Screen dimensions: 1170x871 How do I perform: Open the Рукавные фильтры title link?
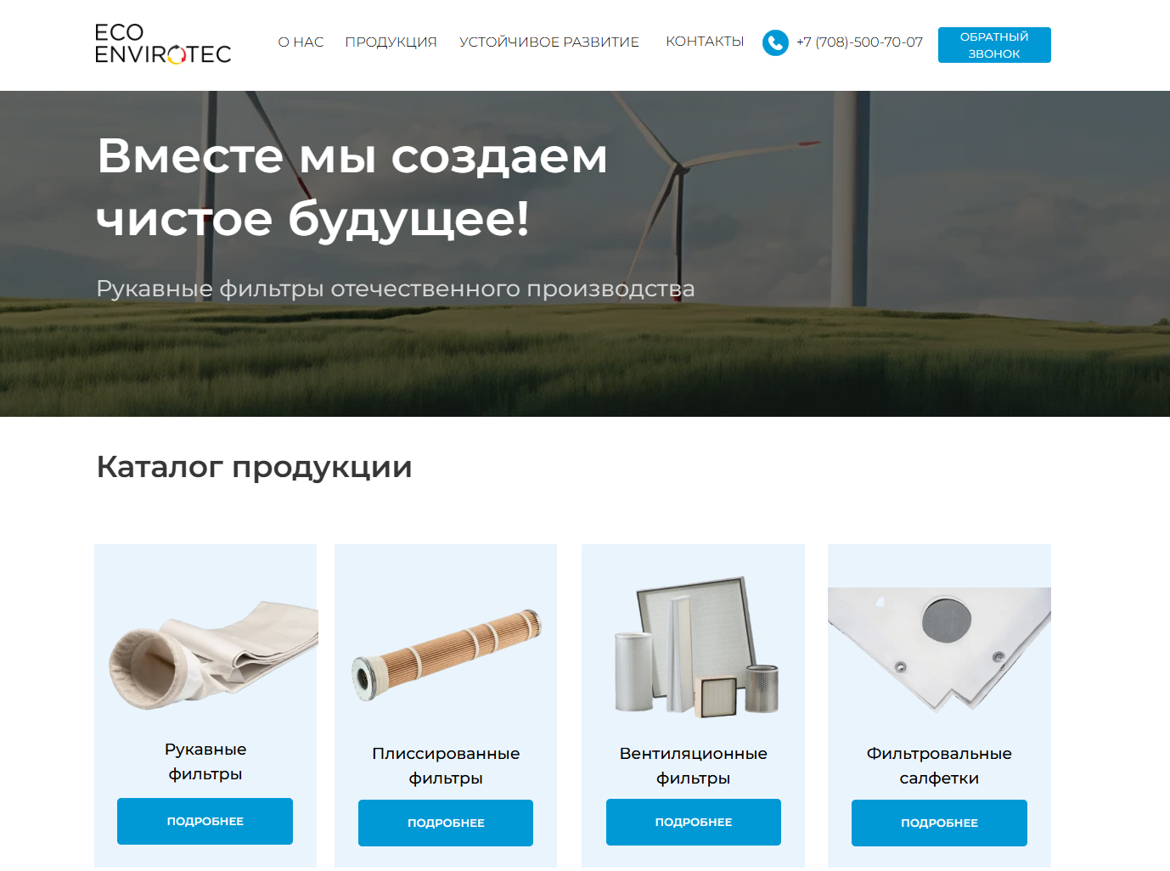click(205, 761)
